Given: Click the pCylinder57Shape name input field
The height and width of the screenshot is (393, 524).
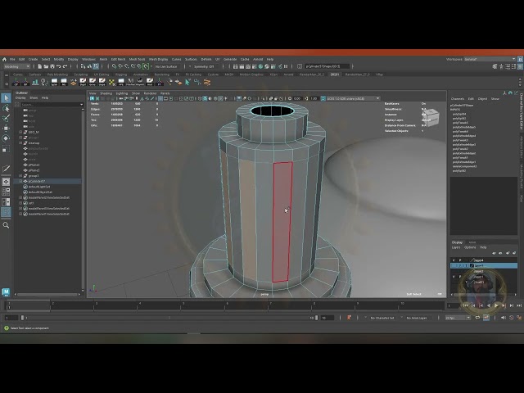Looking at the screenshot, I should (327, 66).
